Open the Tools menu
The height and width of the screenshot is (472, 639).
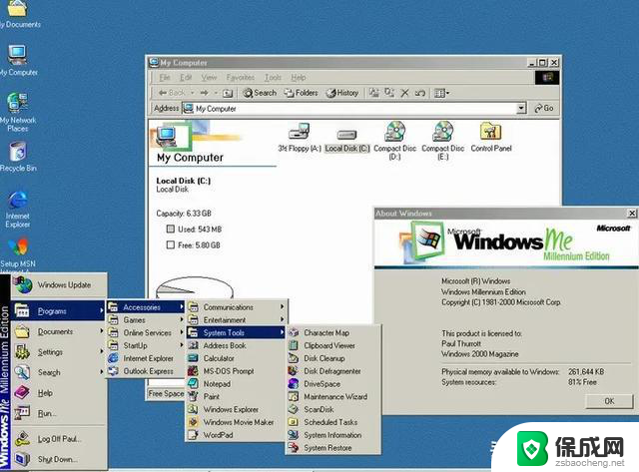click(273, 78)
